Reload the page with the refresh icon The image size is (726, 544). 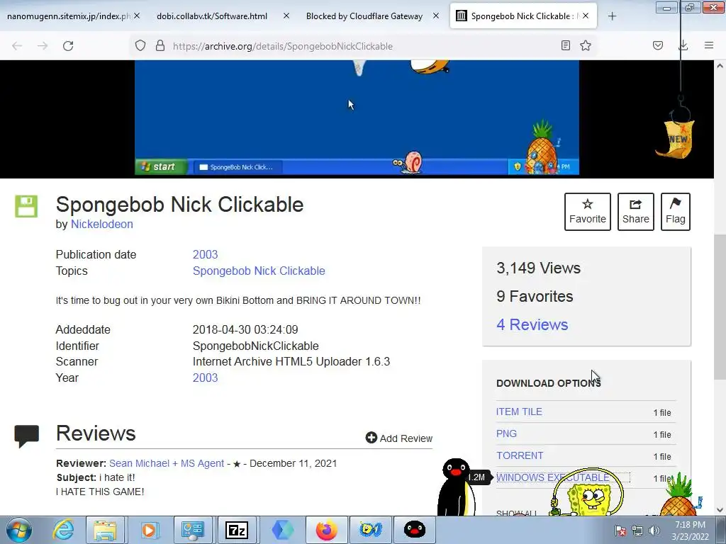68,46
